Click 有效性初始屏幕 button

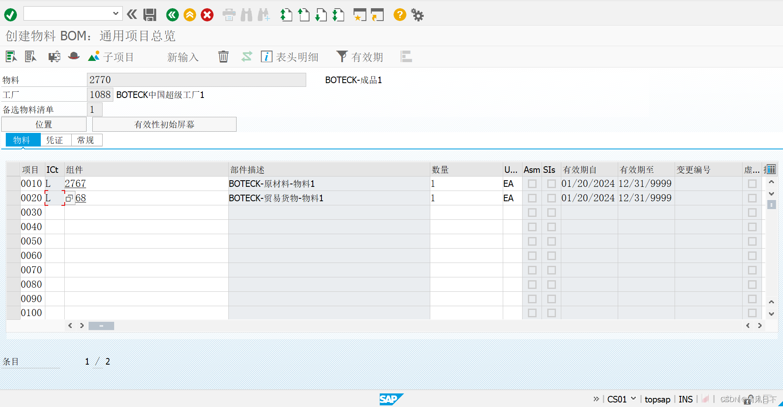[164, 124]
